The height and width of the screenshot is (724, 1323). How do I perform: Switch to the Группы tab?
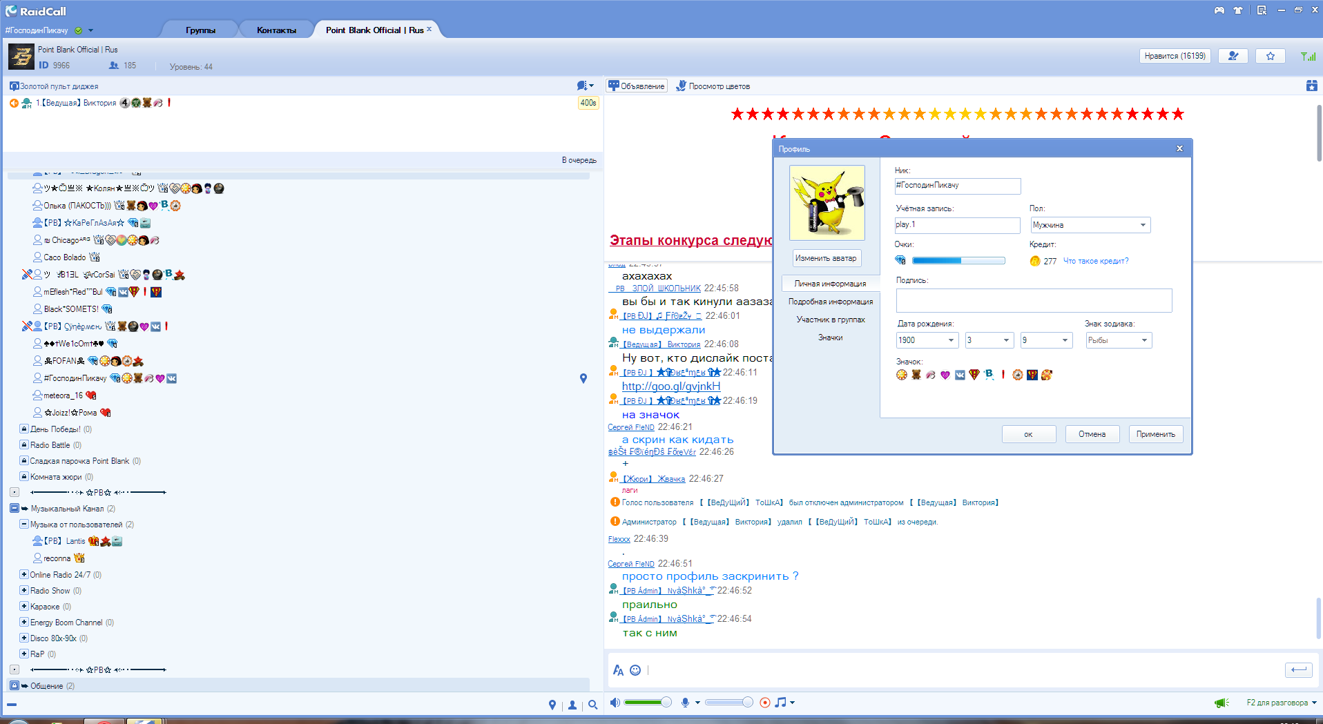(x=200, y=30)
